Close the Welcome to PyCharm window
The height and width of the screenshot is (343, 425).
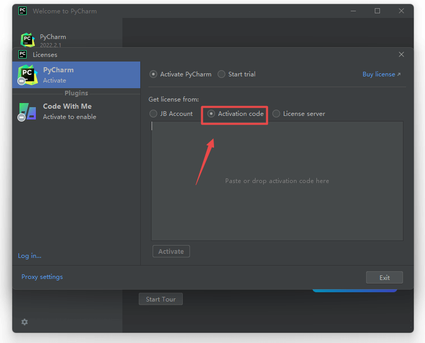click(x=401, y=11)
